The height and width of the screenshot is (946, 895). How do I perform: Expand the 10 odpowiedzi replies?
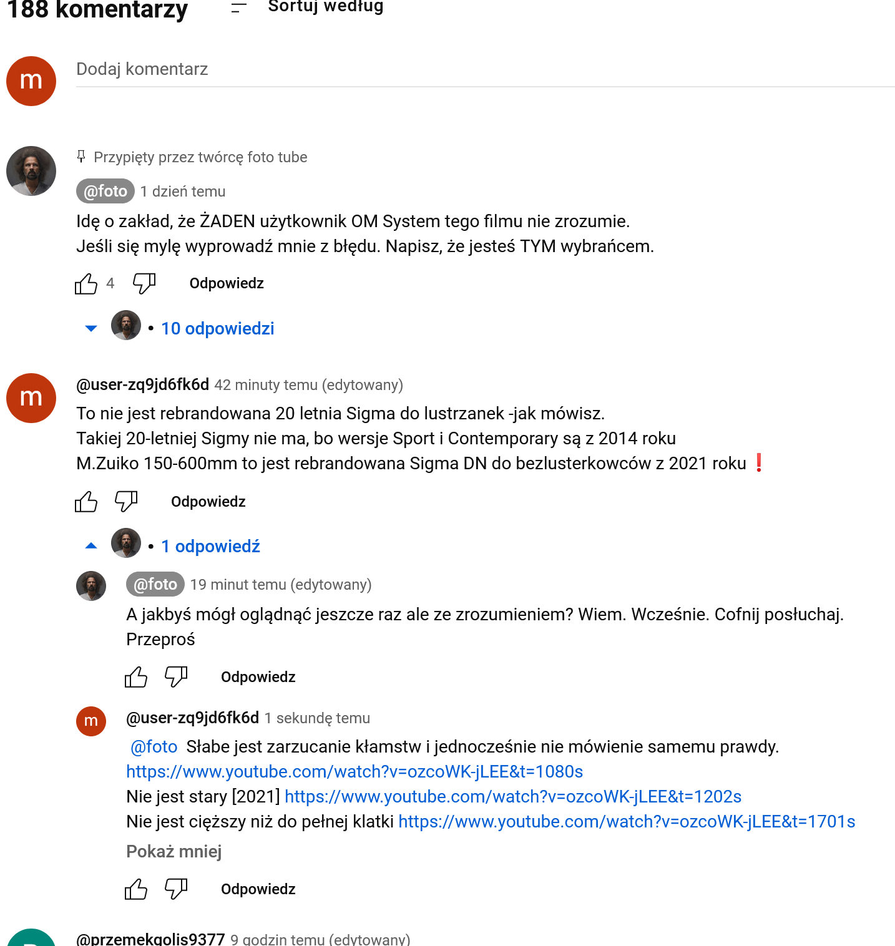[217, 329]
